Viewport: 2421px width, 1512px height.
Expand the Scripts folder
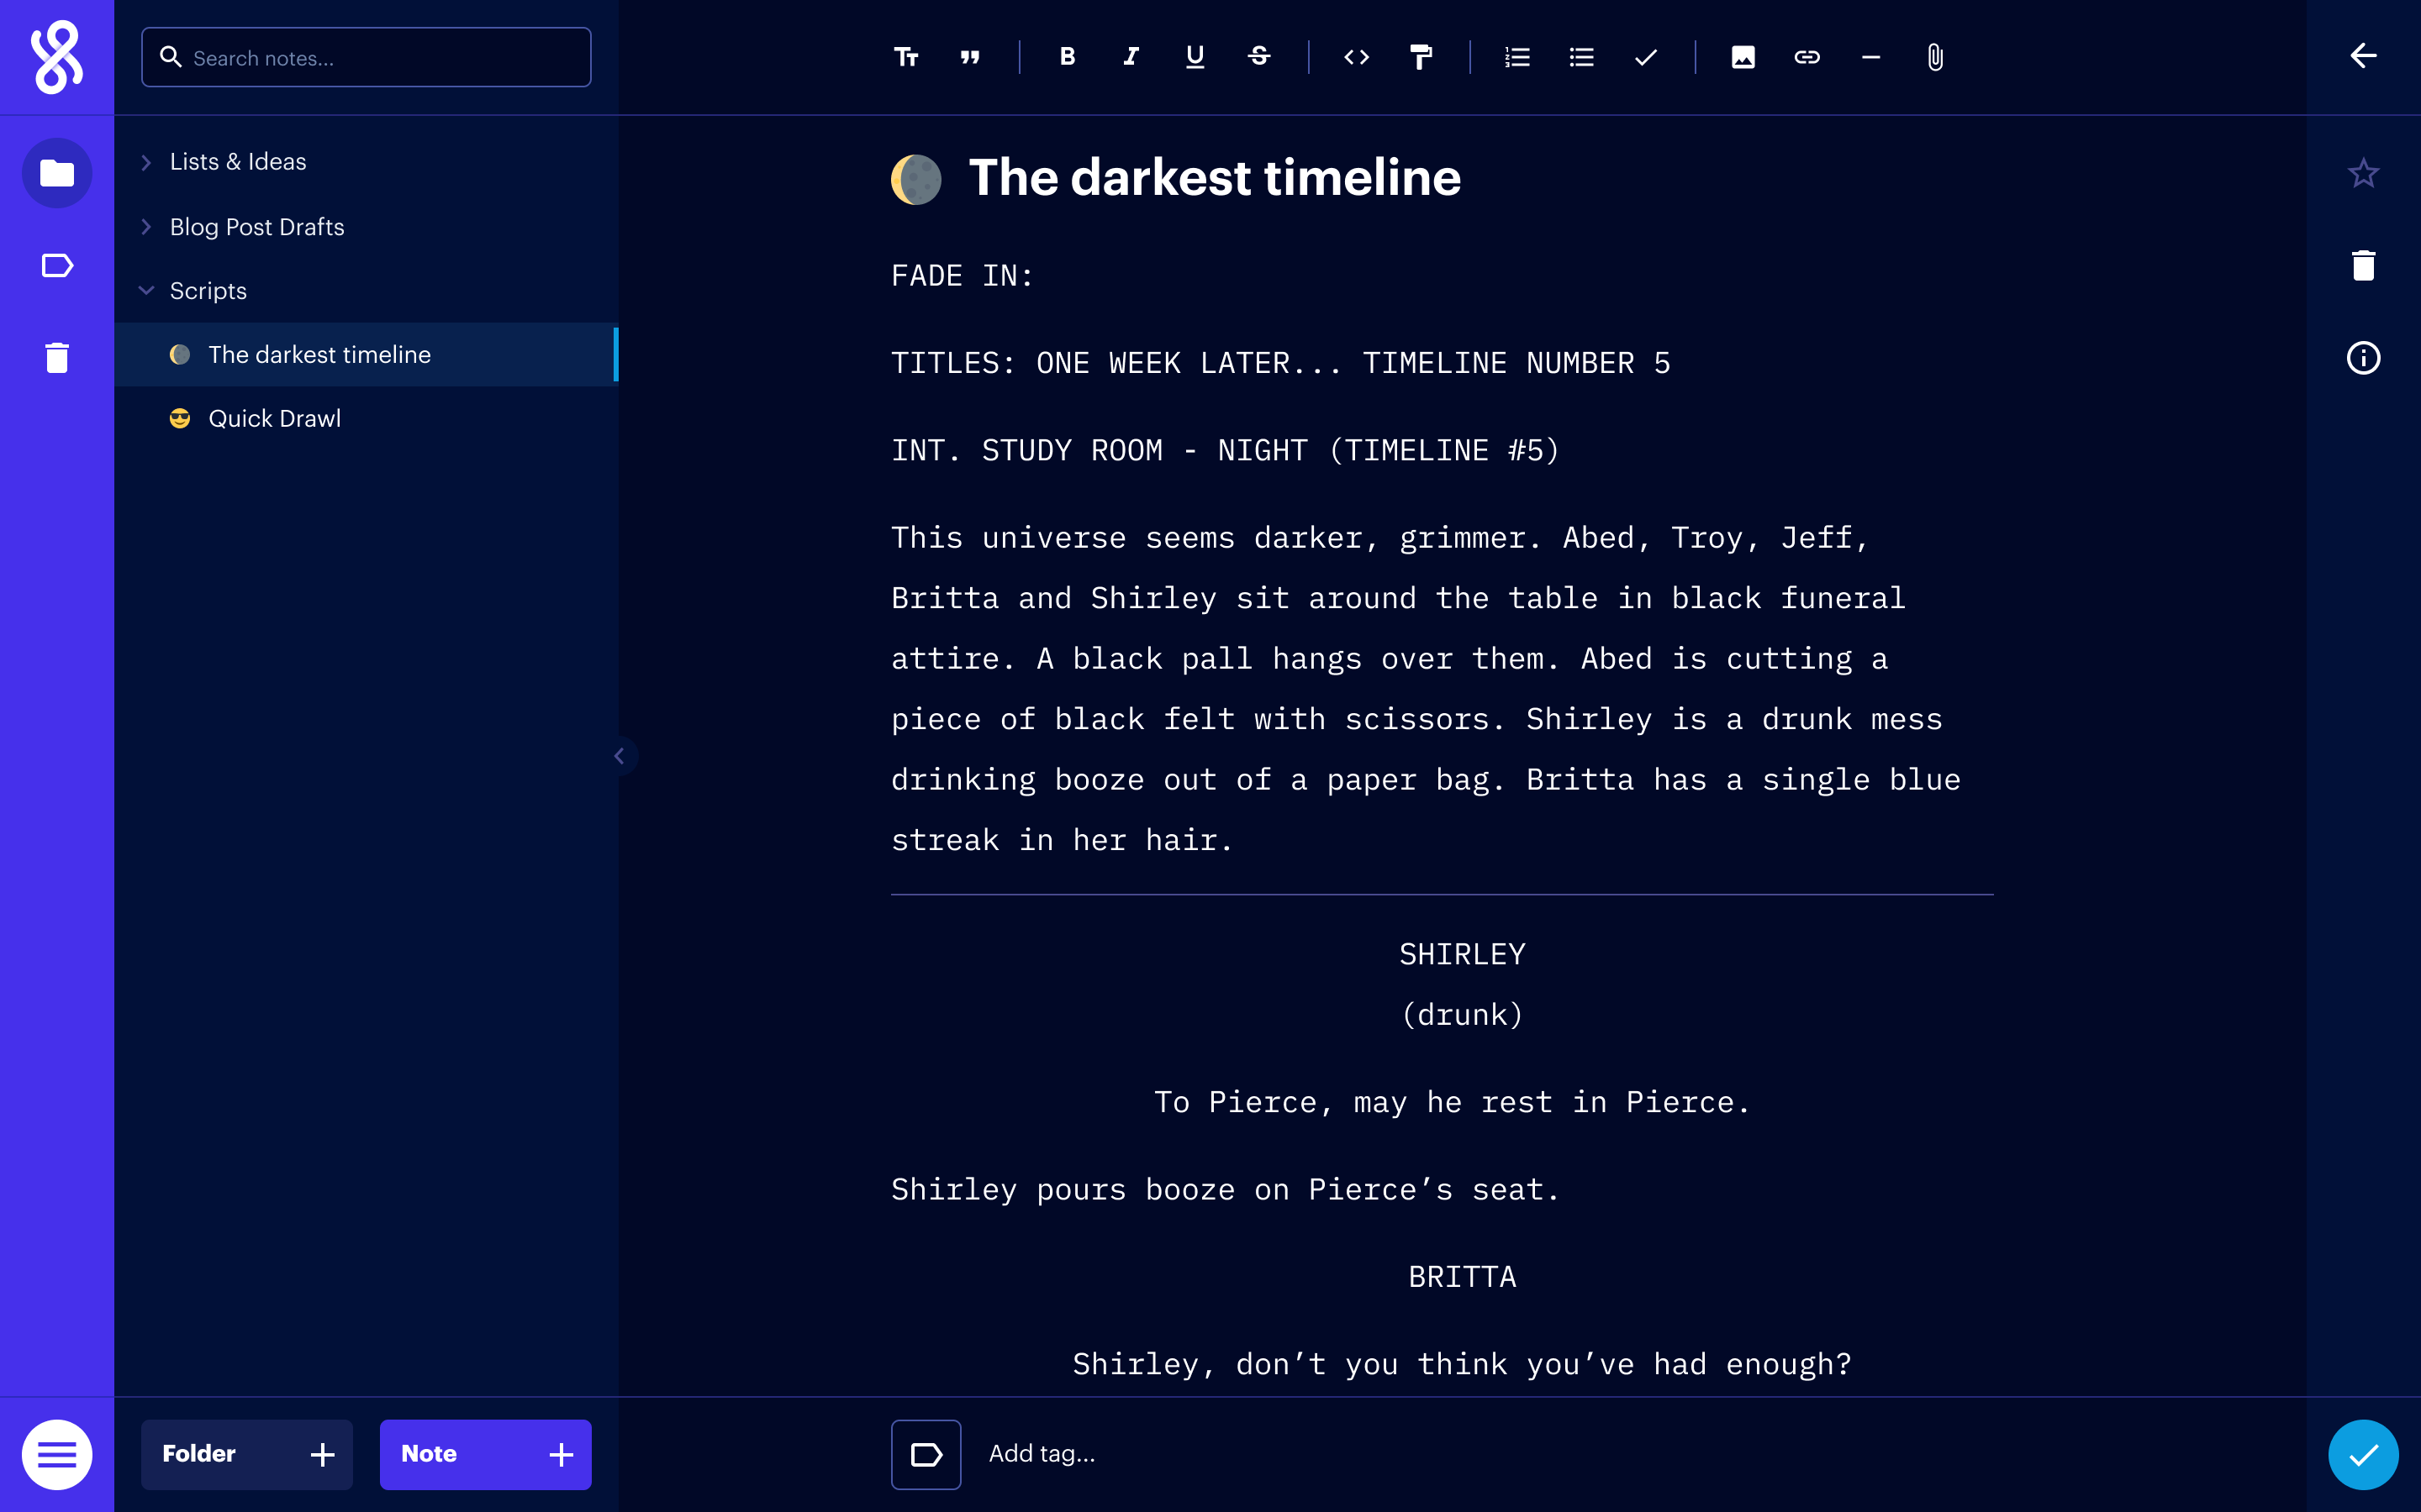(x=146, y=291)
